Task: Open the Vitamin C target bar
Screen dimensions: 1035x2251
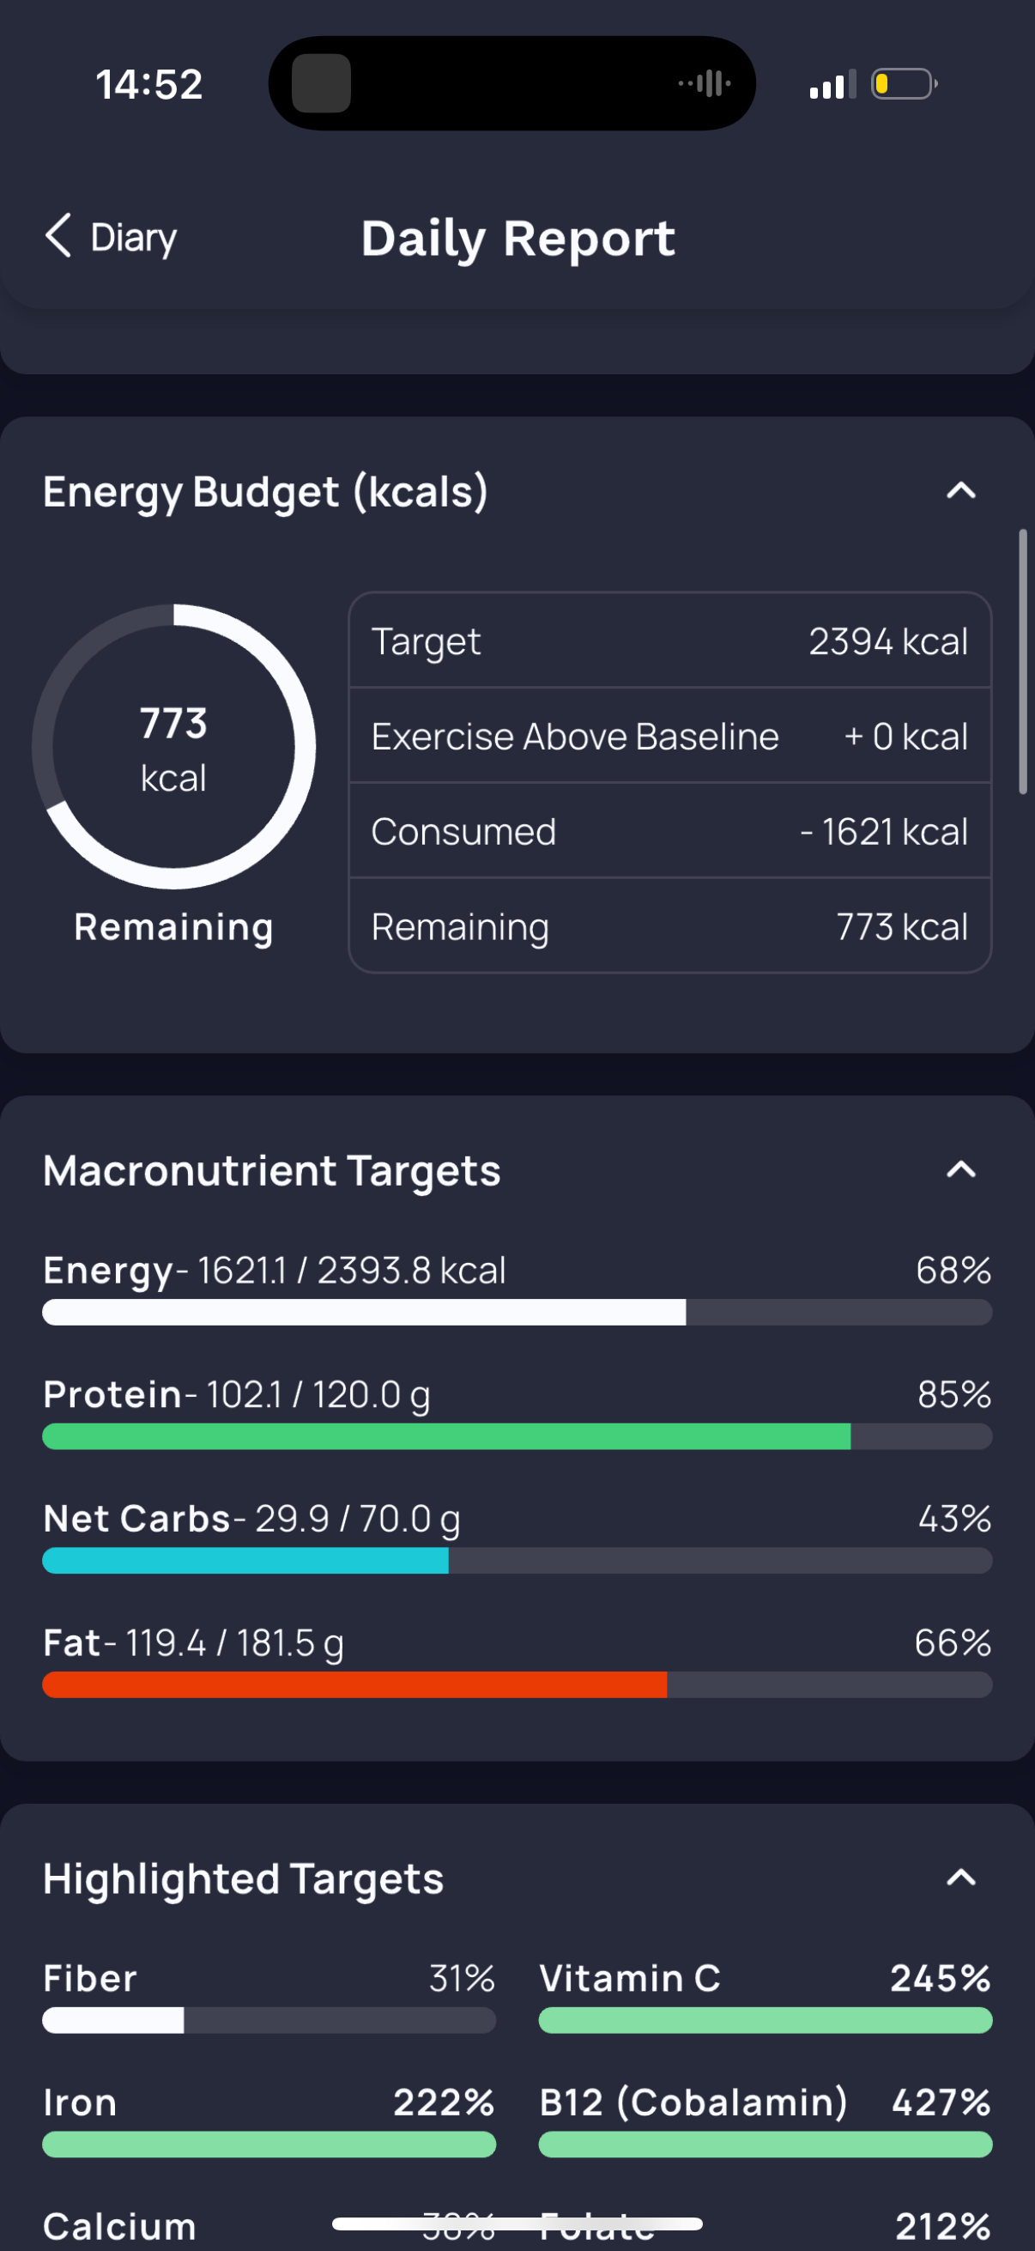Action: pyautogui.click(x=766, y=2019)
